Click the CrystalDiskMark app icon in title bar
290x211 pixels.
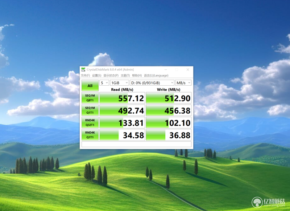(83, 69)
